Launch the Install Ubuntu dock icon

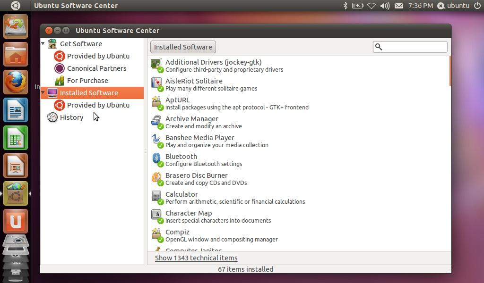pyautogui.click(x=16, y=26)
